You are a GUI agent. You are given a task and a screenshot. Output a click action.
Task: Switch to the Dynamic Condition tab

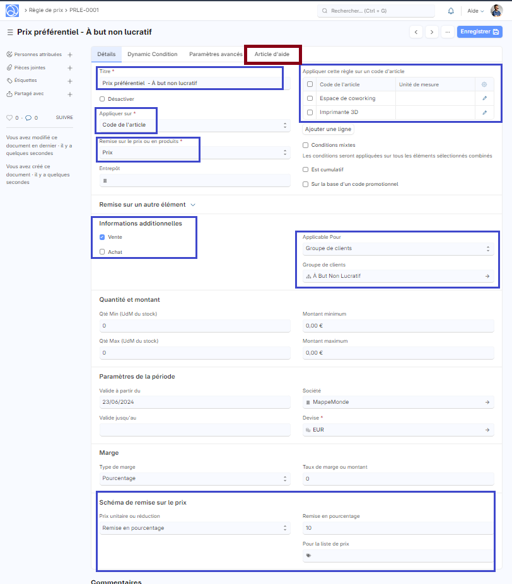tap(152, 55)
